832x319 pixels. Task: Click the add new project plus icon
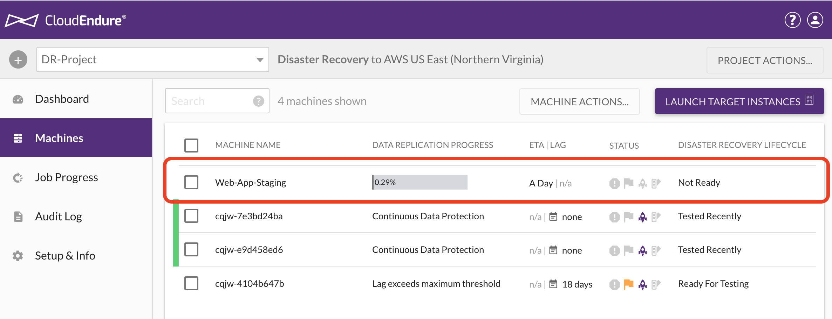click(18, 60)
